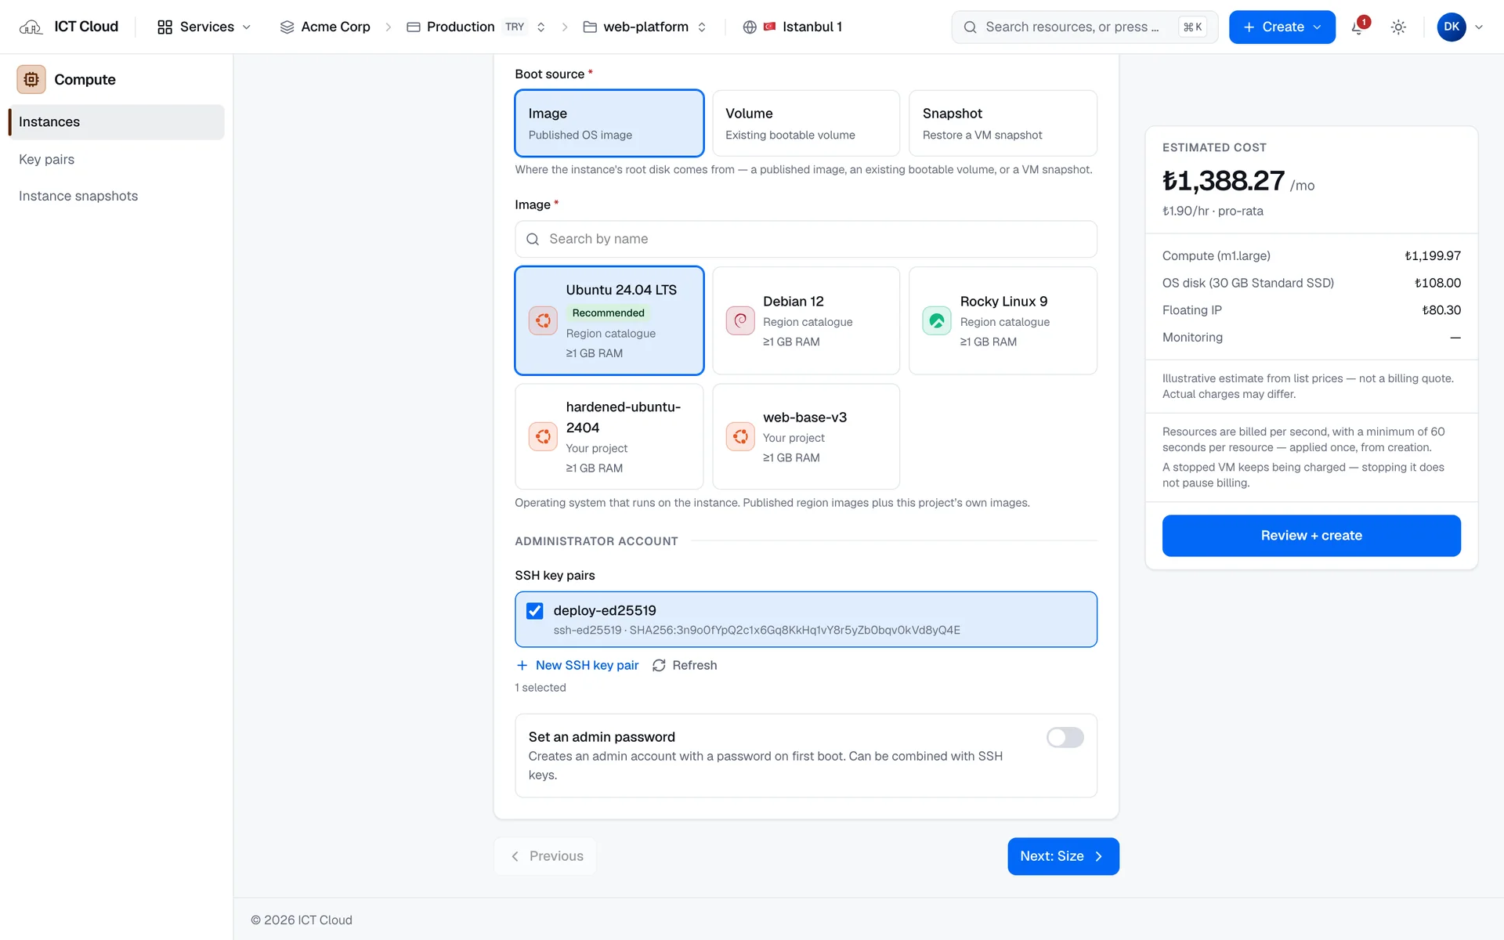The height and width of the screenshot is (940, 1504).
Task: Enable Set an admin password toggle
Action: pos(1065,737)
